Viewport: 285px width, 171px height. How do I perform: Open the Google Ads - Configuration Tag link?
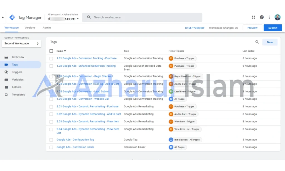pos(75,140)
